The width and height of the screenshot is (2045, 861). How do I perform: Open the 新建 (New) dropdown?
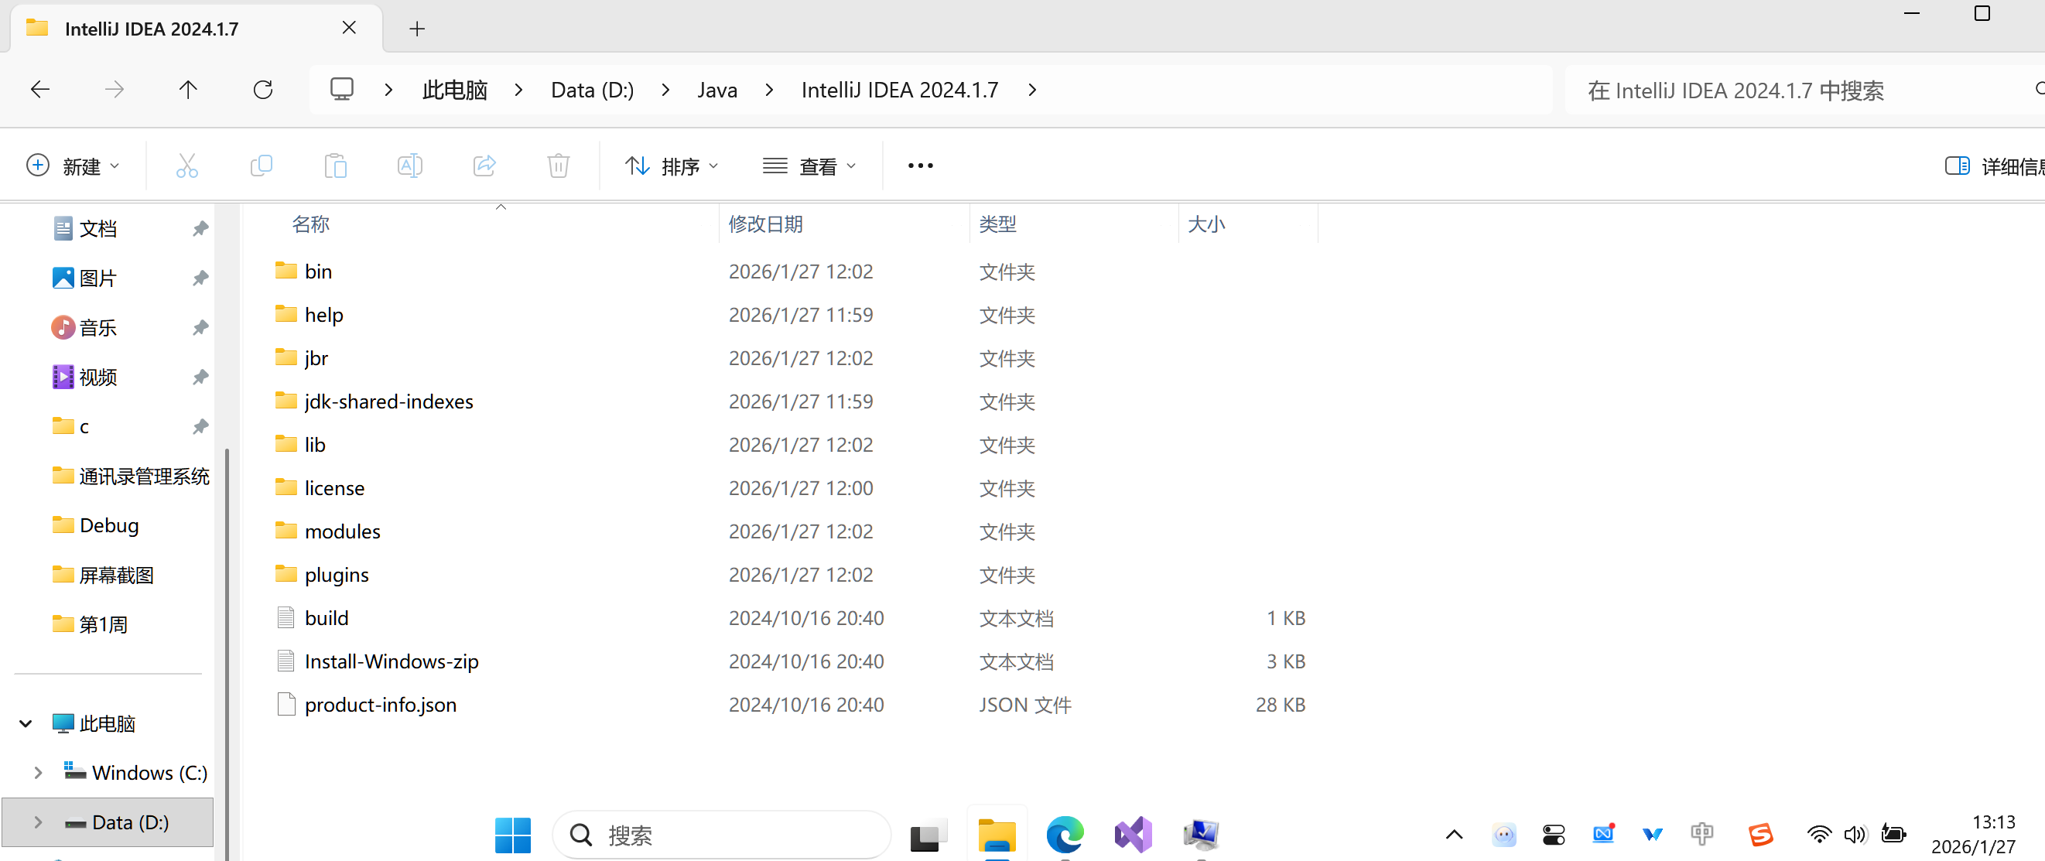[x=73, y=166]
